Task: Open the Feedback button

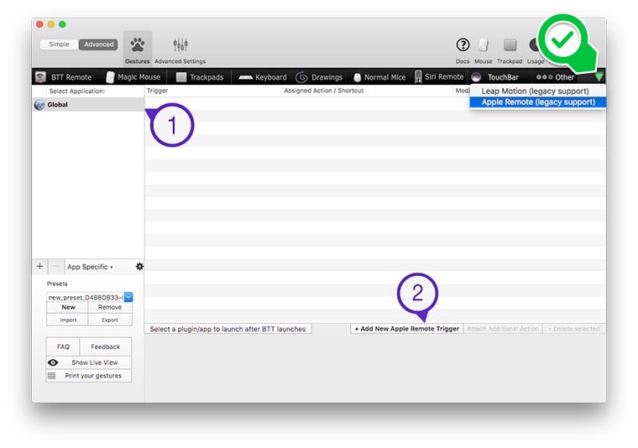Action: point(106,346)
